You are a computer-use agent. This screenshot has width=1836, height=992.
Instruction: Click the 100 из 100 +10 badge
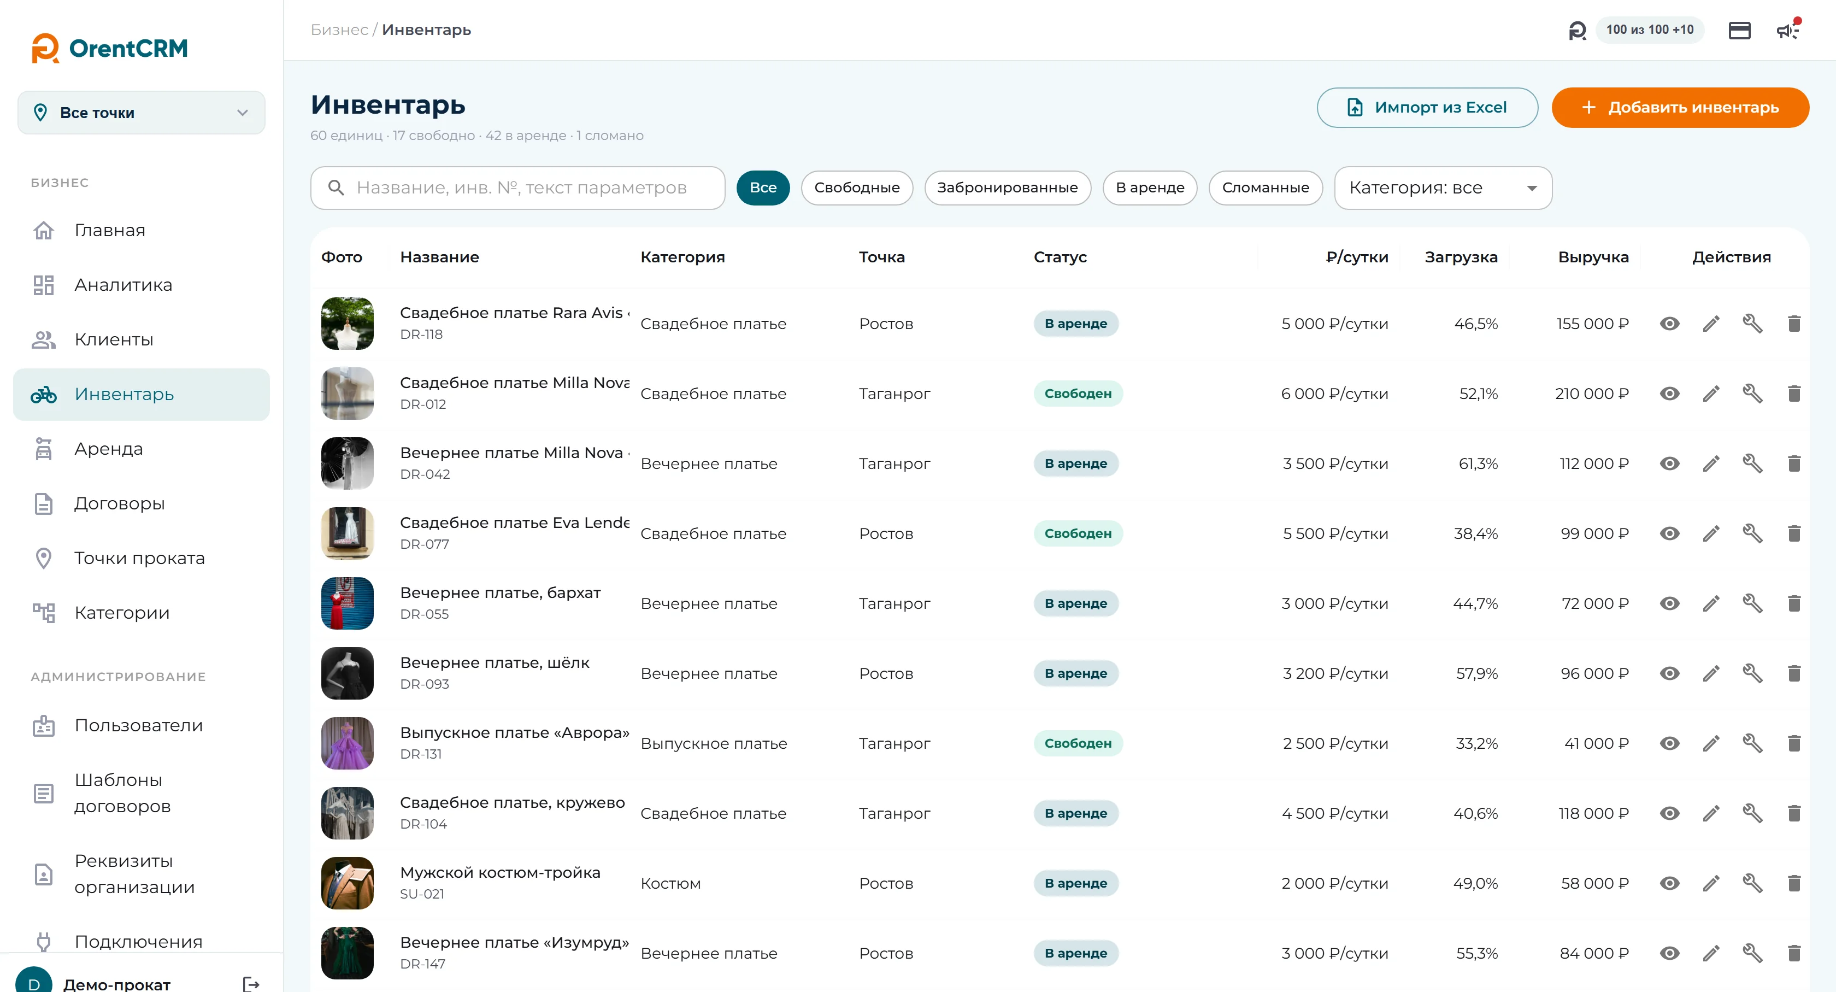pos(1649,30)
